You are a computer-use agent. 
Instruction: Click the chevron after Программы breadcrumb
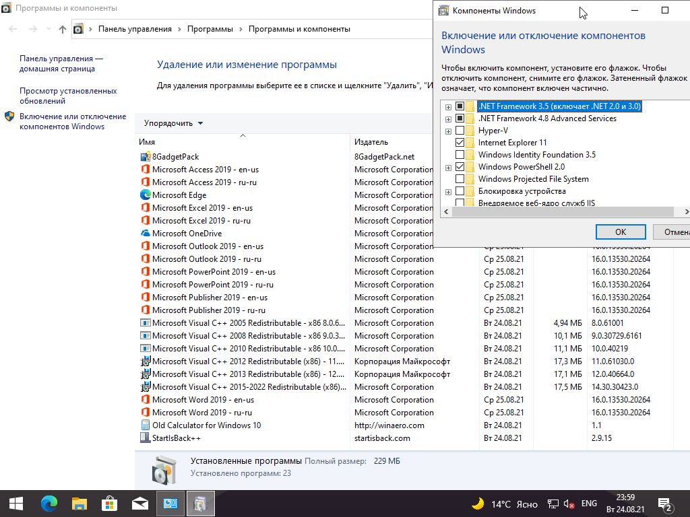pyautogui.click(x=241, y=29)
